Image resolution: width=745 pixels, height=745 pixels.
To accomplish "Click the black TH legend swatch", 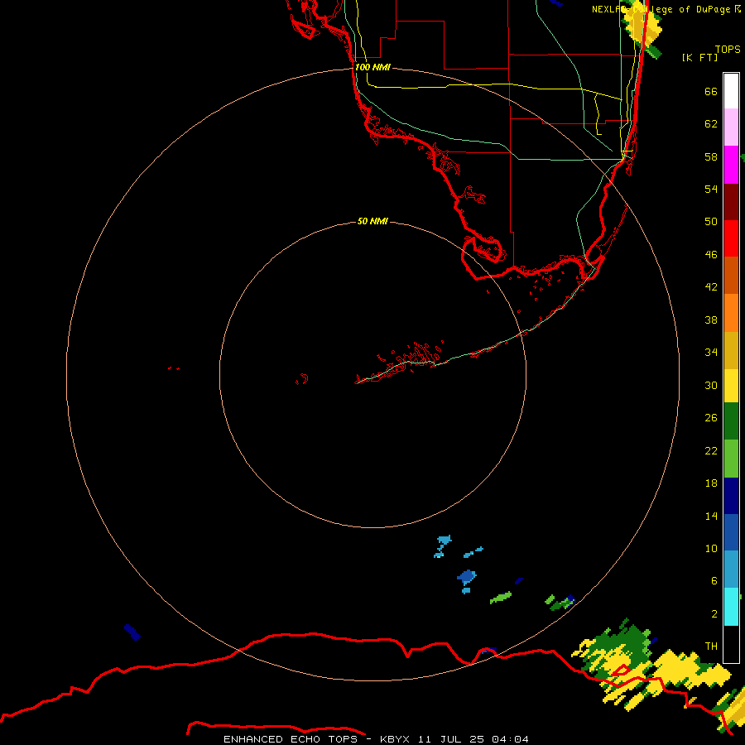I will pos(731,644).
